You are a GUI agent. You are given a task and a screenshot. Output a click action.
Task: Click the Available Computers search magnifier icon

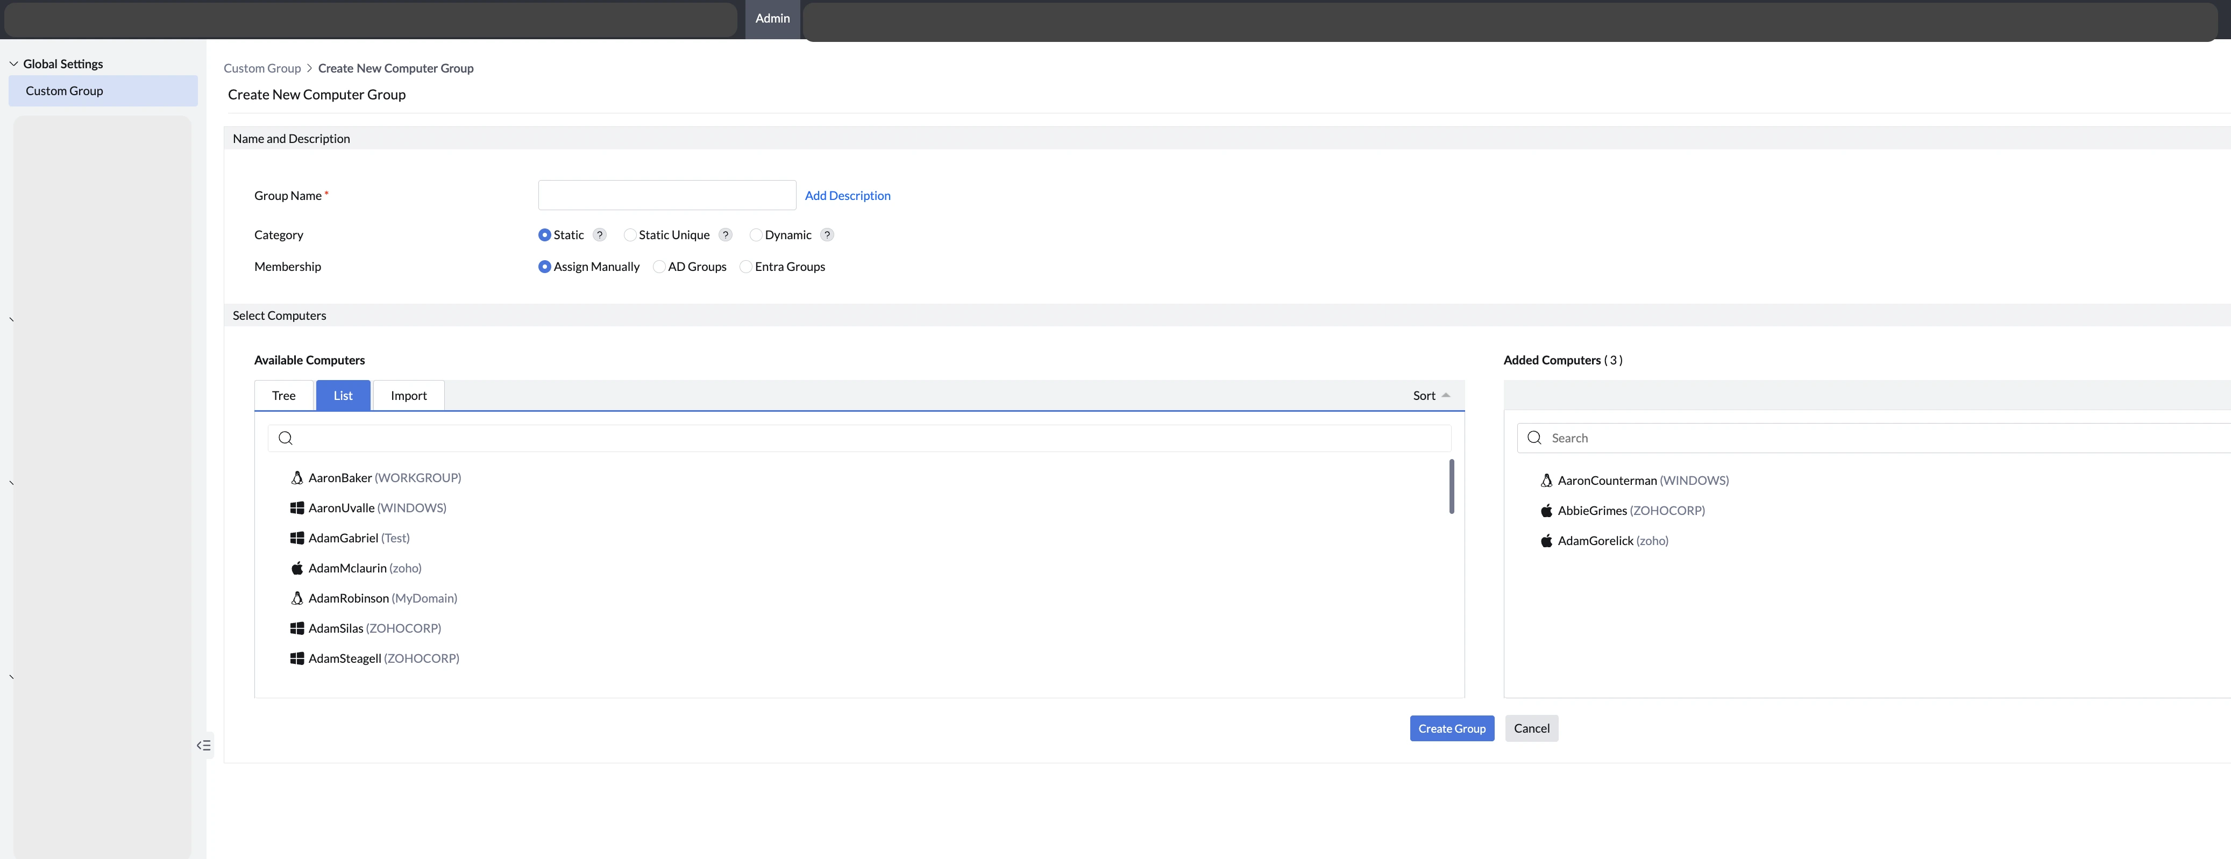click(x=285, y=438)
